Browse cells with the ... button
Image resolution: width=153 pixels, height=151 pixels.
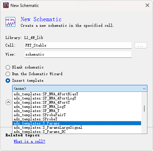(141, 45)
